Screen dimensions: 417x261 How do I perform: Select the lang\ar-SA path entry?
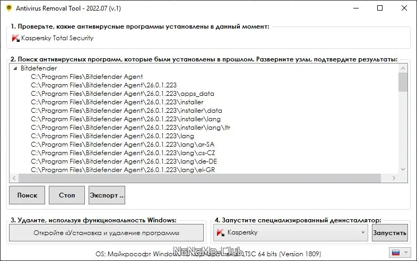pyautogui.click(x=123, y=145)
